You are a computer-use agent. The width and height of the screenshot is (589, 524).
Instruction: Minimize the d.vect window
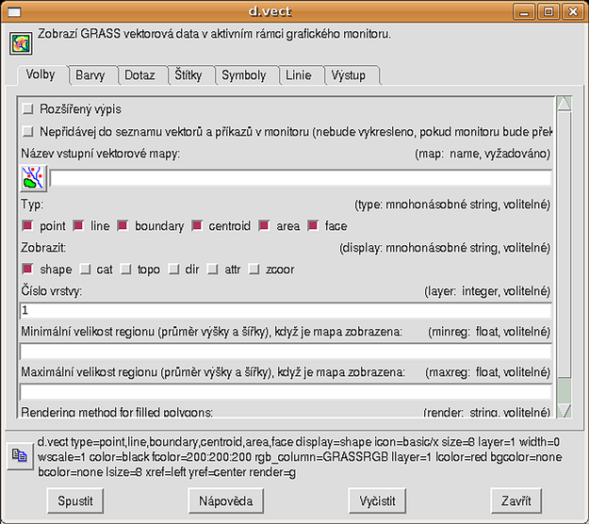click(524, 11)
